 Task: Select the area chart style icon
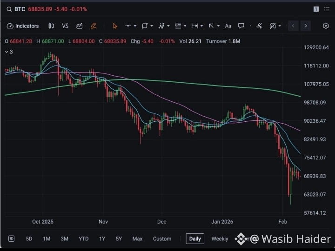point(79,26)
